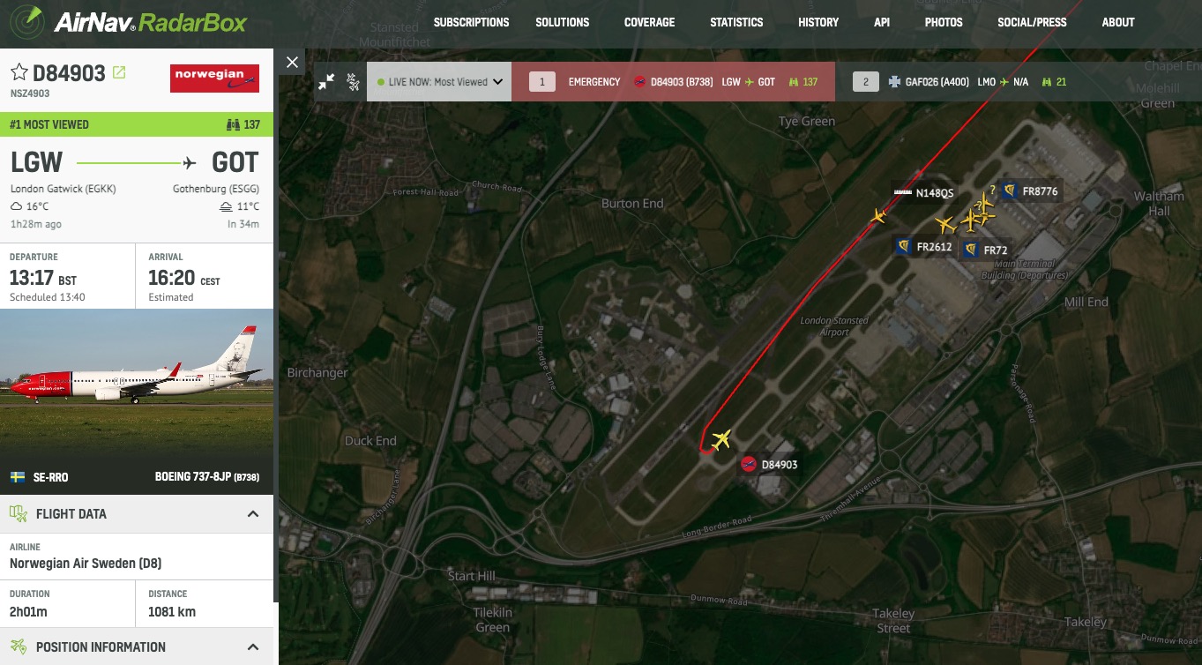Click the Swedish flag beside SE-RRO
Image resolution: width=1202 pixels, height=665 pixels.
tap(18, 477)
